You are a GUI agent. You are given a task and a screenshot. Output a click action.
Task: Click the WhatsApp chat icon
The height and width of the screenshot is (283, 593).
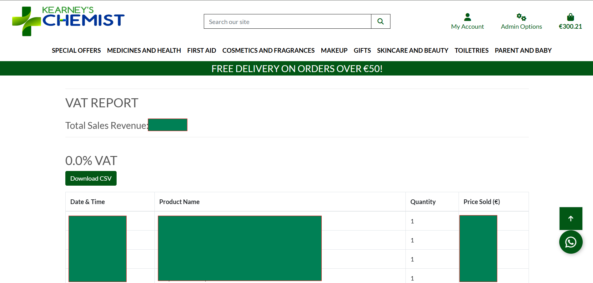coord(571,242)
